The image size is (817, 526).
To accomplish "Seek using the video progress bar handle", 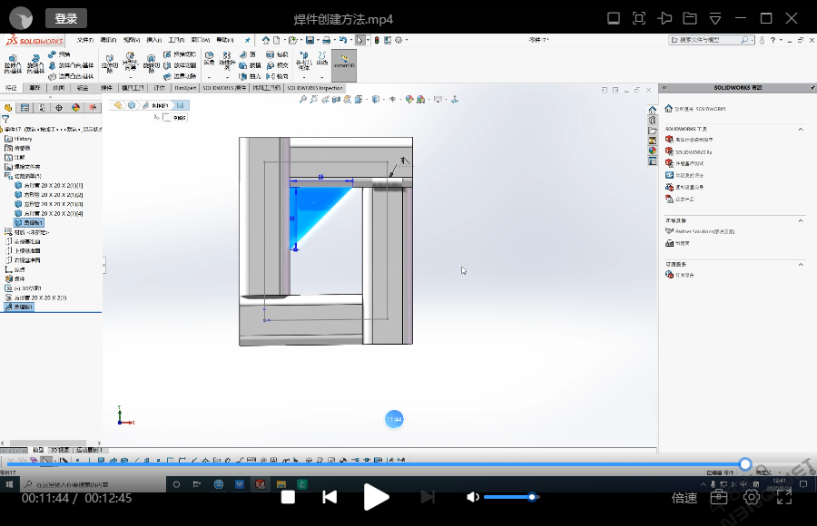I will coord(745,464).
